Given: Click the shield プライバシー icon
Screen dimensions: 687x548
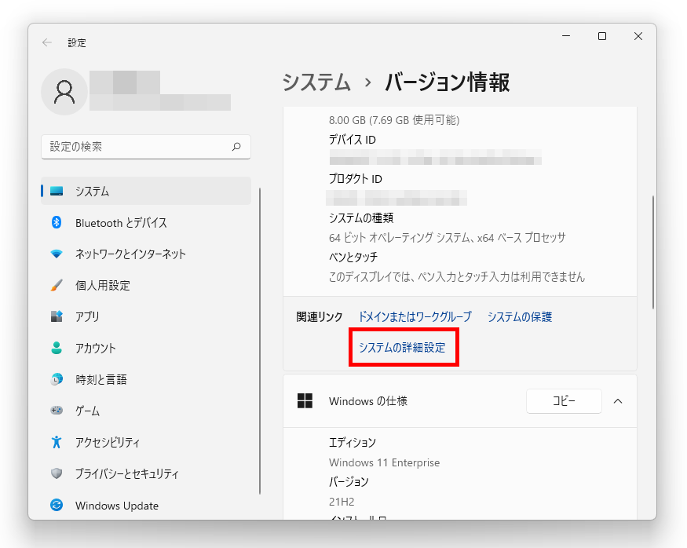Looking at the screenshot, I should [x=57, y=473].
